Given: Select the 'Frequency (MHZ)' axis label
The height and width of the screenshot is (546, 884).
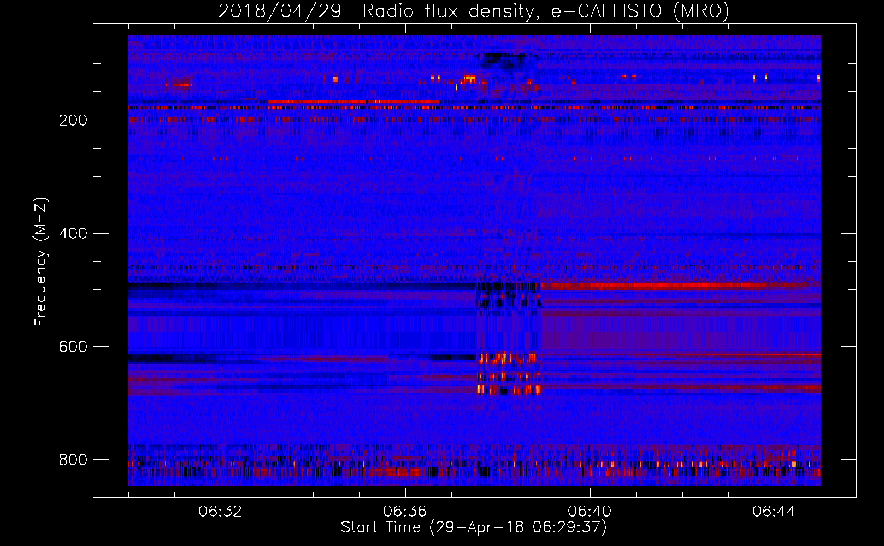Looking at the screenshot, I should pyautogui.click(x=41, y=262).
